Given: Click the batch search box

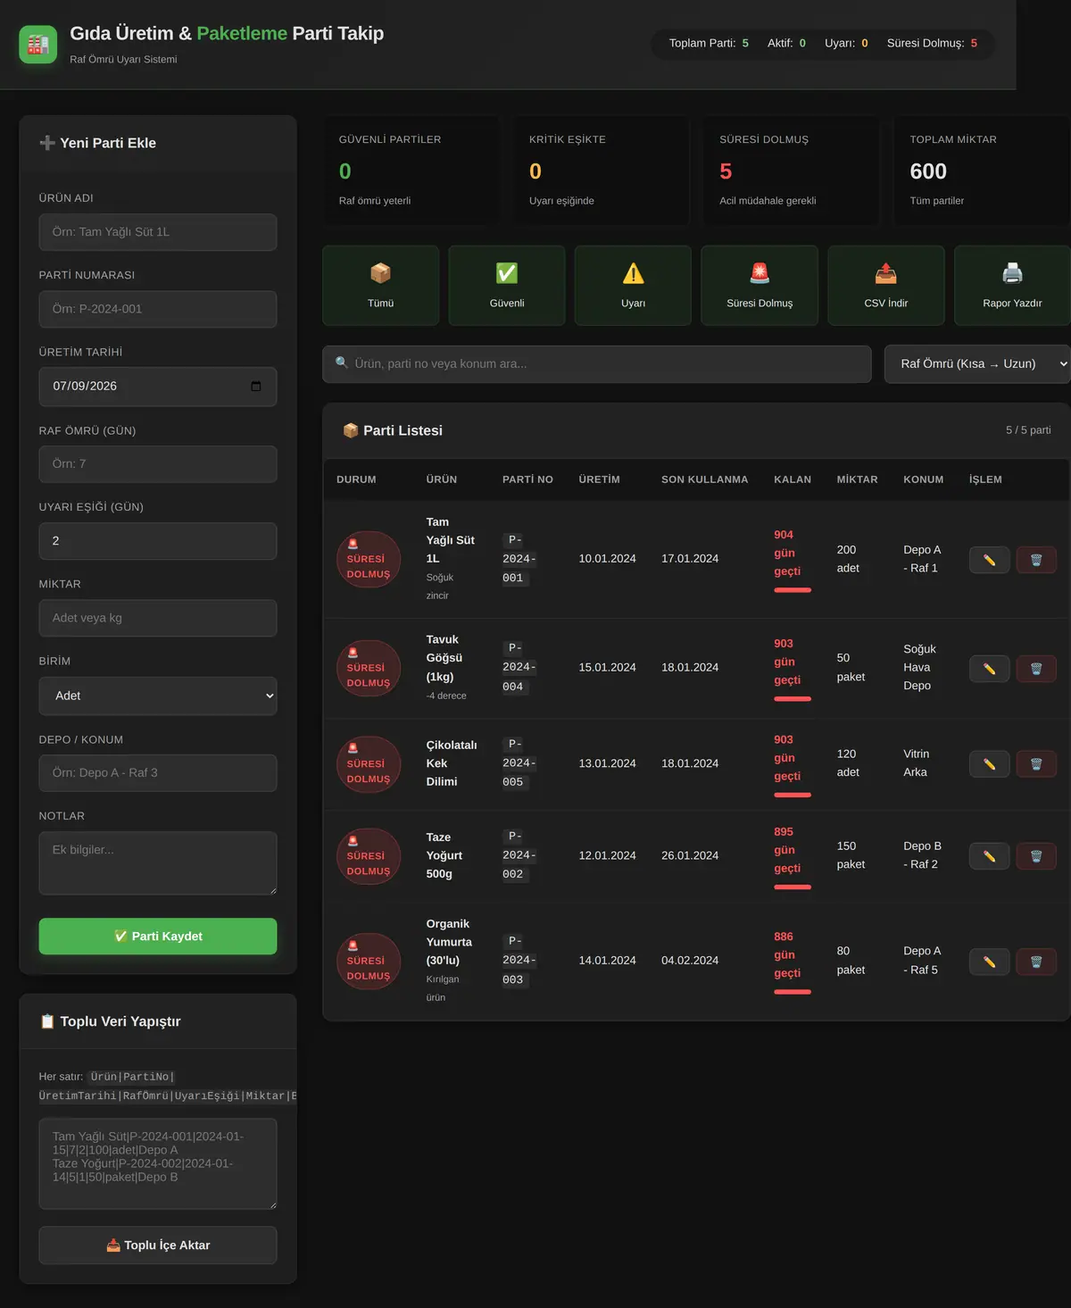Looking at the screenshot, I should (x=597, y=364).
